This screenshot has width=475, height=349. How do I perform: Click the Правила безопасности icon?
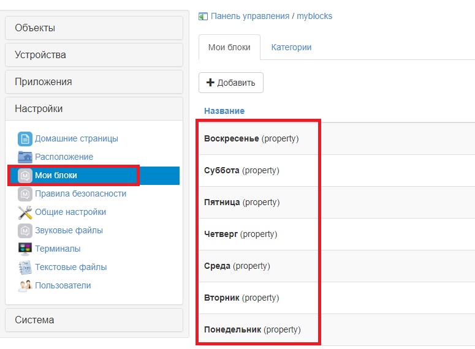click(25, 193)
